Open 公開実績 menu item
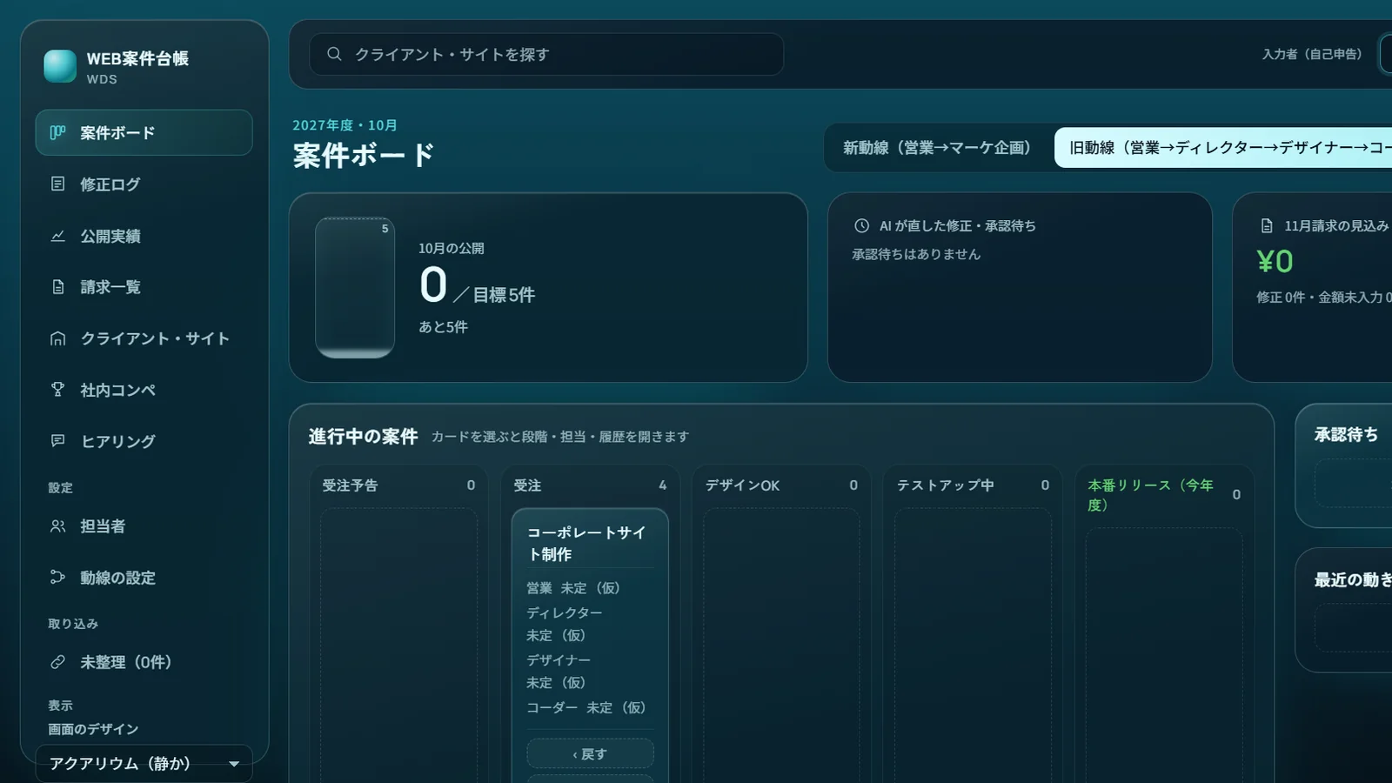 tap(144, 236)
